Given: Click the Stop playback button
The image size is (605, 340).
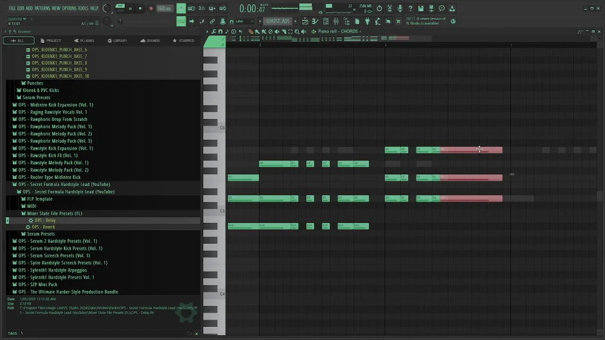Looking at the screenshot, I should pos(140,8).
